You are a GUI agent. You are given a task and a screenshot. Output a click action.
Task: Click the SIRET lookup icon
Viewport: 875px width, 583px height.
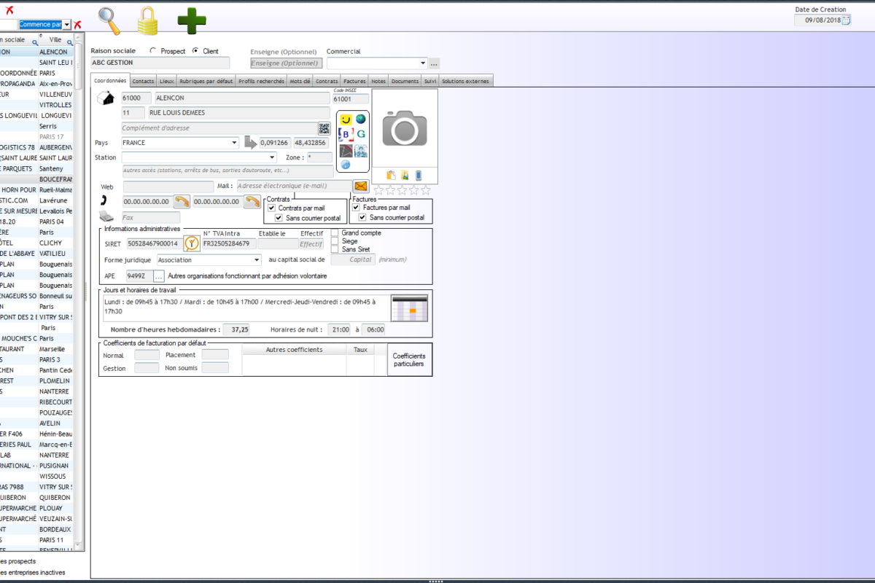[x=191, y=243]
